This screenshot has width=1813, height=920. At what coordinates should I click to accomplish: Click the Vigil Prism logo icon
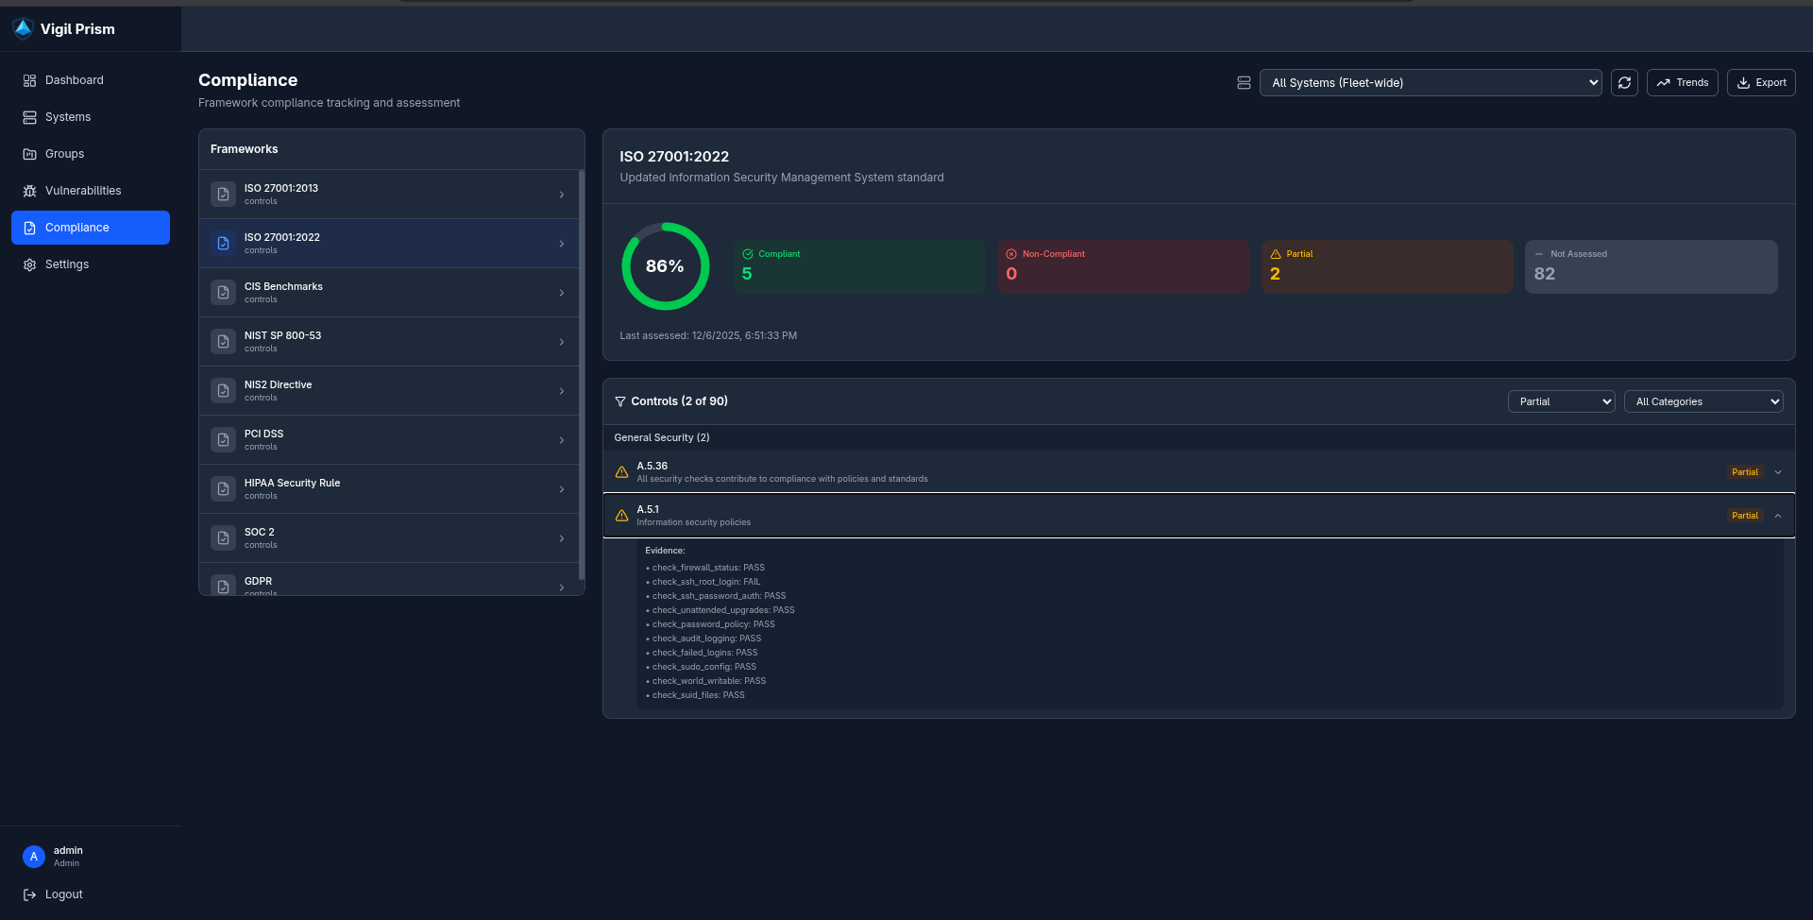[23, 29]
